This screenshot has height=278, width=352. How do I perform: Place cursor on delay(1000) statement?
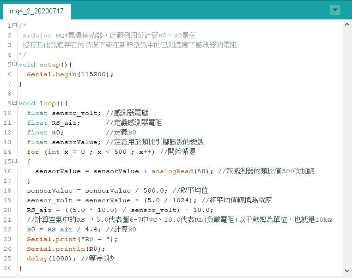(x=51, y=259)
